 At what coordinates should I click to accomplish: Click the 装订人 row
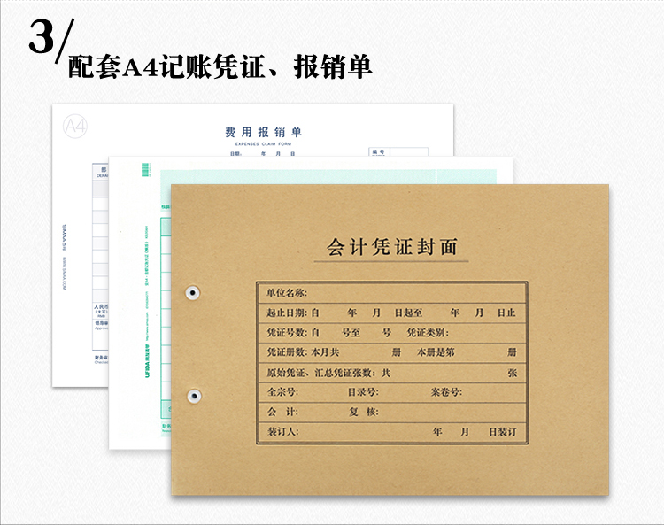pyautogui.click(x=390, y=433)
